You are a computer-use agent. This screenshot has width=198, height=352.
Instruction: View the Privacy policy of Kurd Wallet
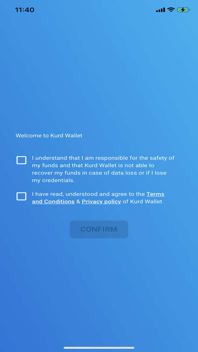(101, 201)
